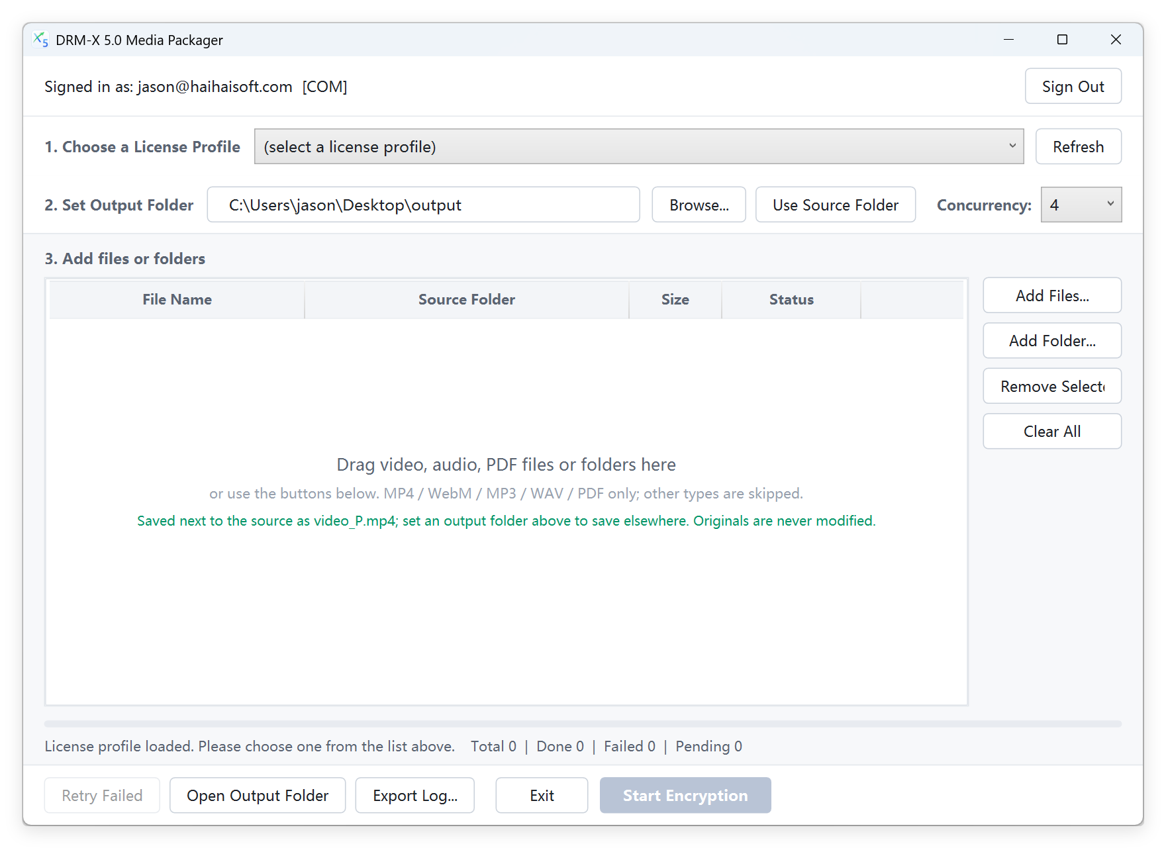Click the 'Pending 0' status counter
This screenshot has height=848, width=1166.
pos(708,746)
